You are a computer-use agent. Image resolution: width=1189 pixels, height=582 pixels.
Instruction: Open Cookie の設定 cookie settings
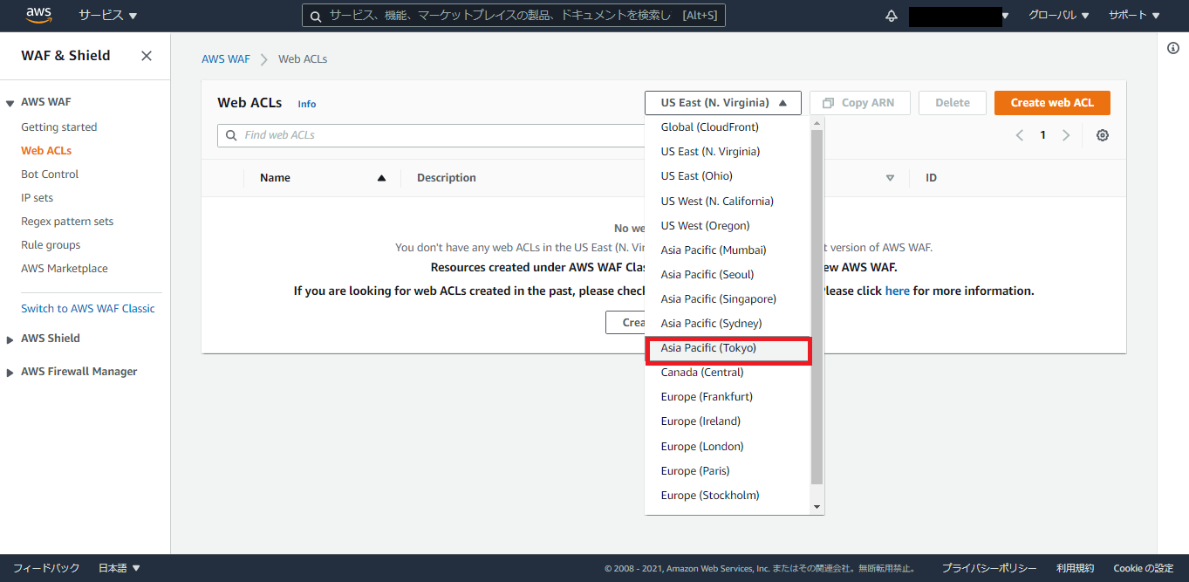tap(1144, 568)
